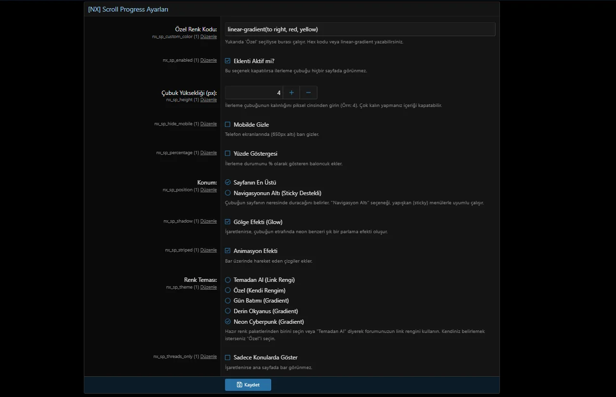Screen dimensions: 616x397
Task: Click the Özel Renk Kodu text field
Action: tap(360, 29)
